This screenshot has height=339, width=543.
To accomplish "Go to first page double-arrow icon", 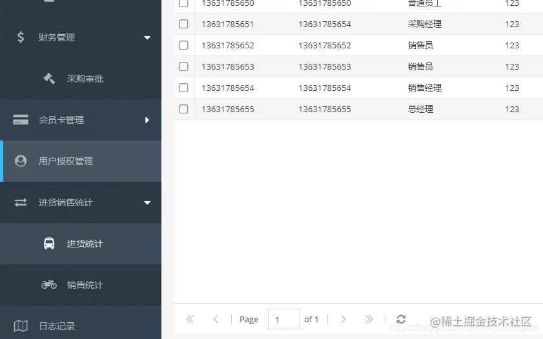I will pos(190,319).
